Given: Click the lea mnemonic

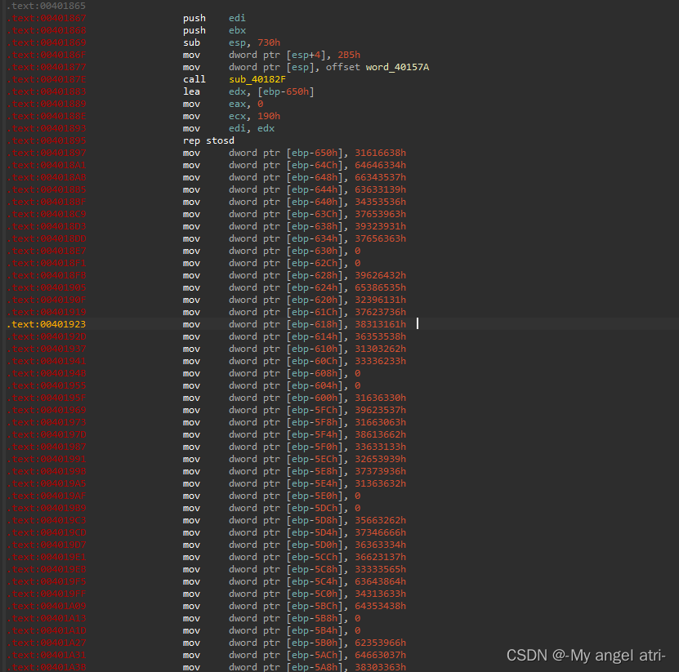Looking at the screenshot, I should (x=191, y=91).
